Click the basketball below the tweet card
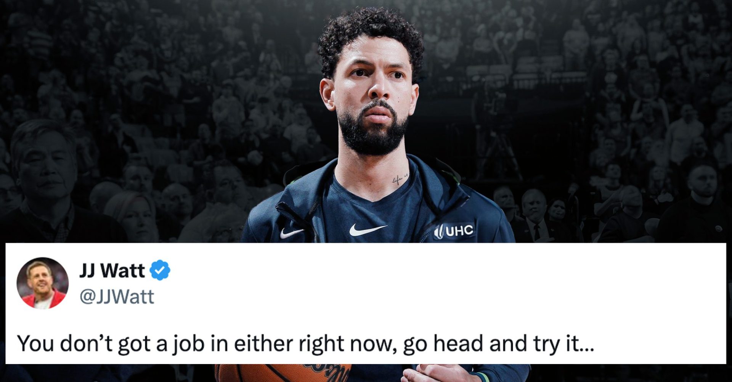The width and height of the screenshot is (732, 382). (283, 372)
